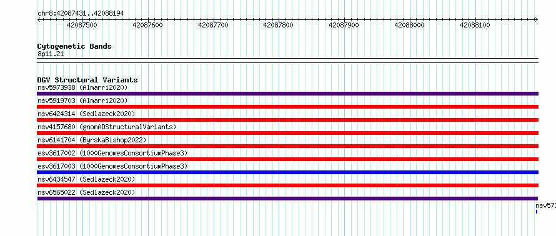Screen dimensions: 556x236
Task: Select the purple bar for nsv5973938
Action: tap(287, 94)
